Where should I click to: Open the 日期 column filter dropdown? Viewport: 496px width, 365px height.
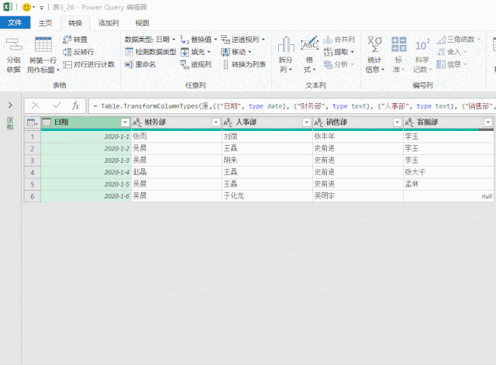126,122
